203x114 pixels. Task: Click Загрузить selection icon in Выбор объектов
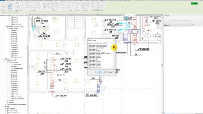(x=101, y=5)
